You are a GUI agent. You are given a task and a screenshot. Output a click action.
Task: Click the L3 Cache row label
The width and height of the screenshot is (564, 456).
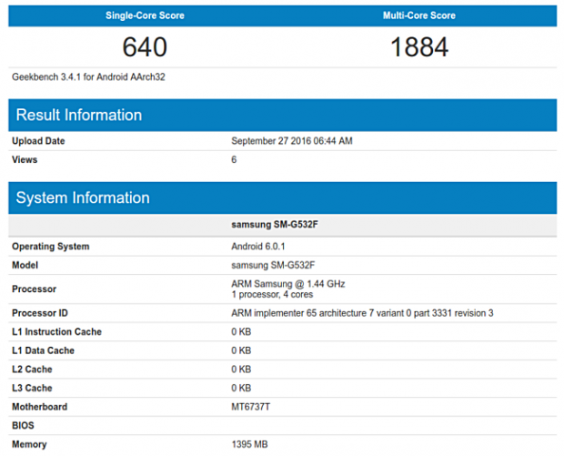(x=32, y=388)
